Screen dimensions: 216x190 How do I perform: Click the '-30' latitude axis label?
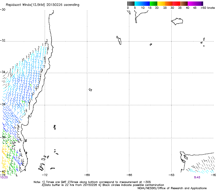coord(3,10)
